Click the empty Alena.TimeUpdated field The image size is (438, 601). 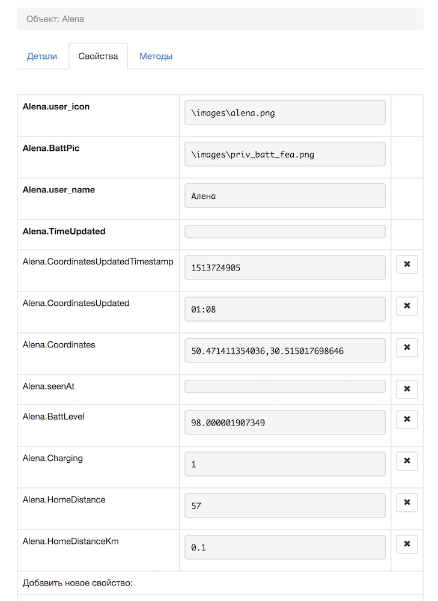click(285, 231)
